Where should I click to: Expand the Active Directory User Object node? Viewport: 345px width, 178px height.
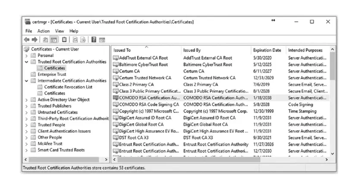coord(26,100)
